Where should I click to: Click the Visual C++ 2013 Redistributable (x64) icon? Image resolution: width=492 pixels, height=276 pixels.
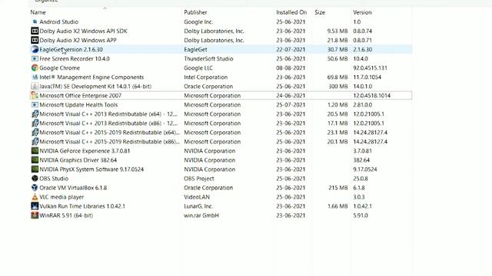(x=35, y=114)
